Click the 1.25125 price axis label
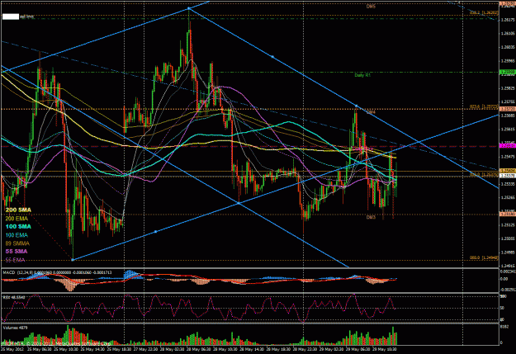 508,225
